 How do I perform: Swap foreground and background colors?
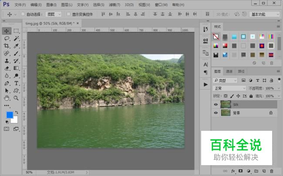click(17, 112)
